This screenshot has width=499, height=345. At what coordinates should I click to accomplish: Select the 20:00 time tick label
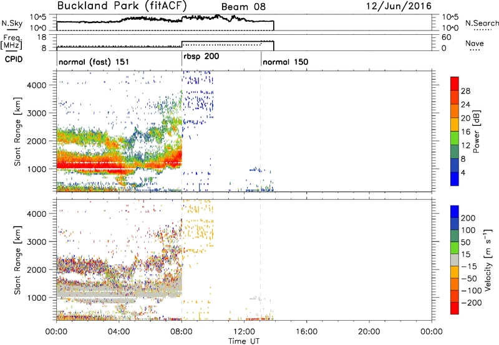tap(369, 332)
